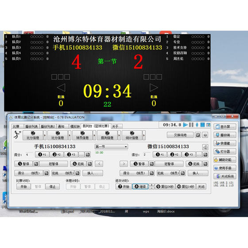The height and width of the screenshot is (248, 248).
Task: Open the 播放端... sidebar button
Action: click(225, 135)
